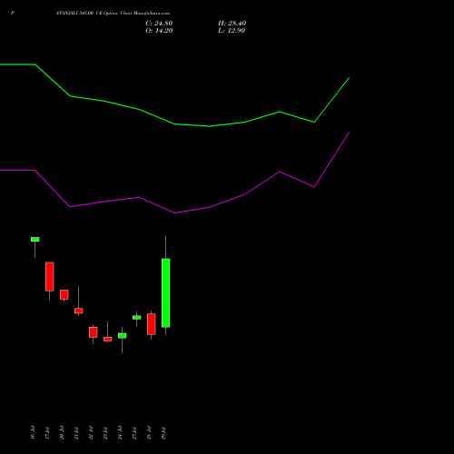Click the 23 Jul date label

coord(105,432)
